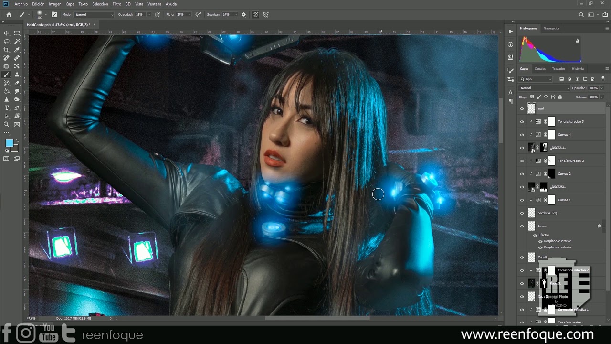Image resolution: width=611 pixels, height=344 pixels.
Task: Select the Move tool
Action: click(7, 33)
